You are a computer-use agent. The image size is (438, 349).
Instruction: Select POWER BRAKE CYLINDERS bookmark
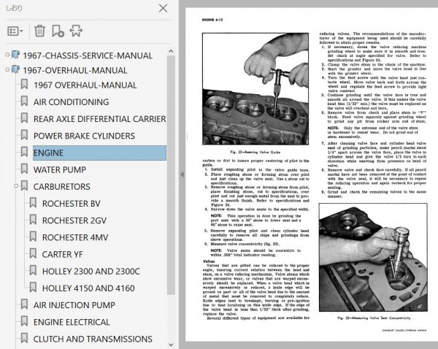84,136
